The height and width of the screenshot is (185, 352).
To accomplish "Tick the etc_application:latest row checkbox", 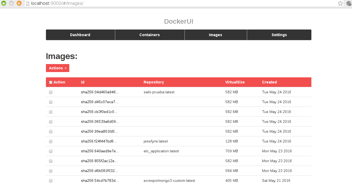I will (x=51, y=151).
